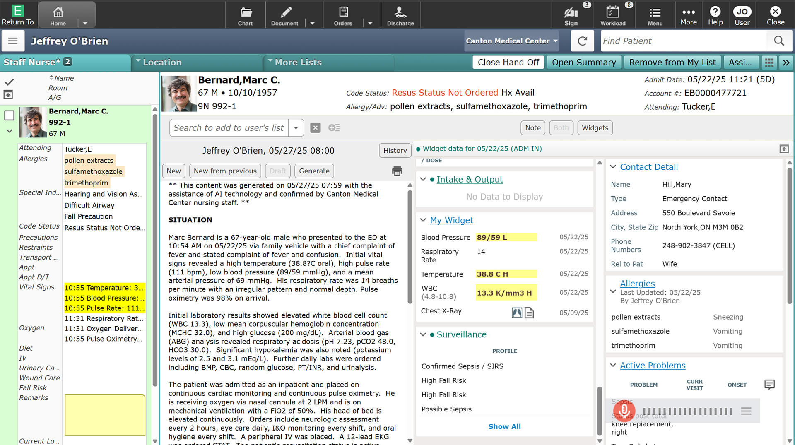Open the Intake & Output link
The image size is (795, 445).
470,179
